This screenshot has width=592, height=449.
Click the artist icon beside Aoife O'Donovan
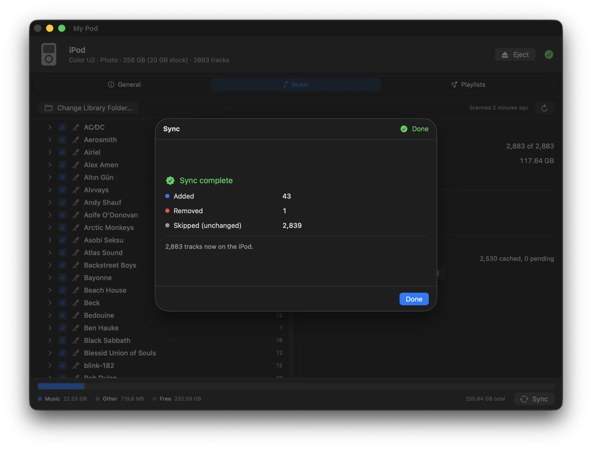click(76, 215)
